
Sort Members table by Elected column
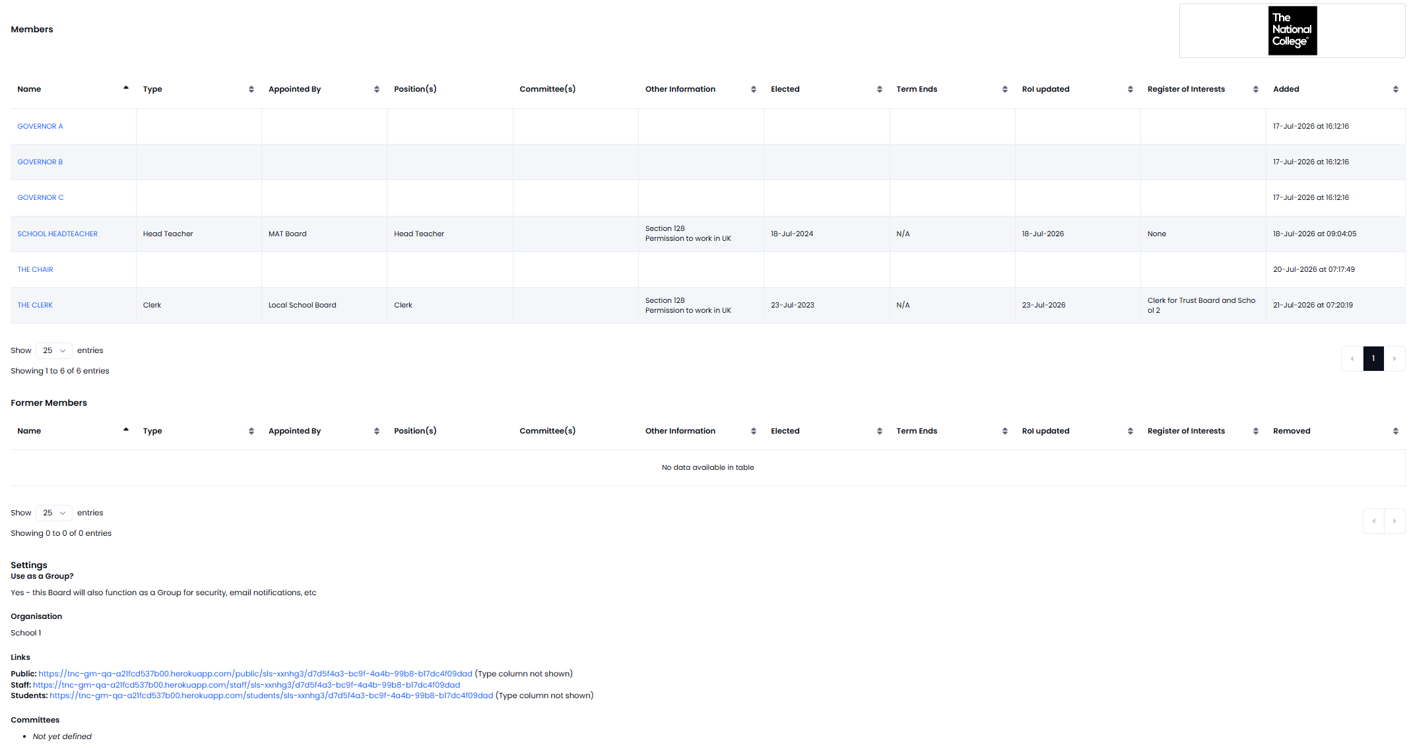(x=826, y=89)
